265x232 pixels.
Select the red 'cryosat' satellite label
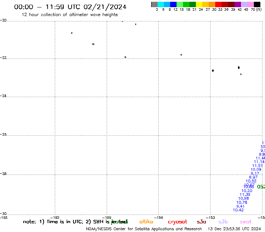[178, 222]
